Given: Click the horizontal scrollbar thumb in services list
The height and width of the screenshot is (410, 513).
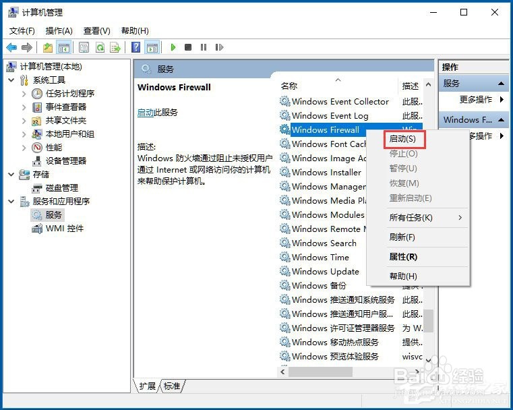Looking at the screenshot, I should click(320, 372).
